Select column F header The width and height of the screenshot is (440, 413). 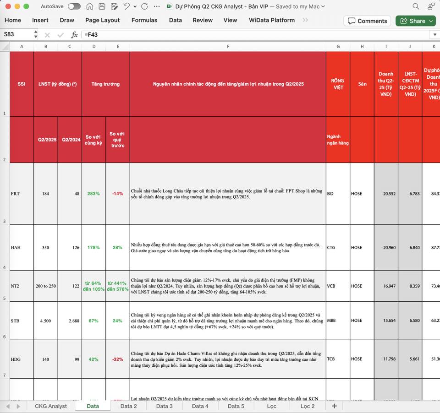(228, 46)
